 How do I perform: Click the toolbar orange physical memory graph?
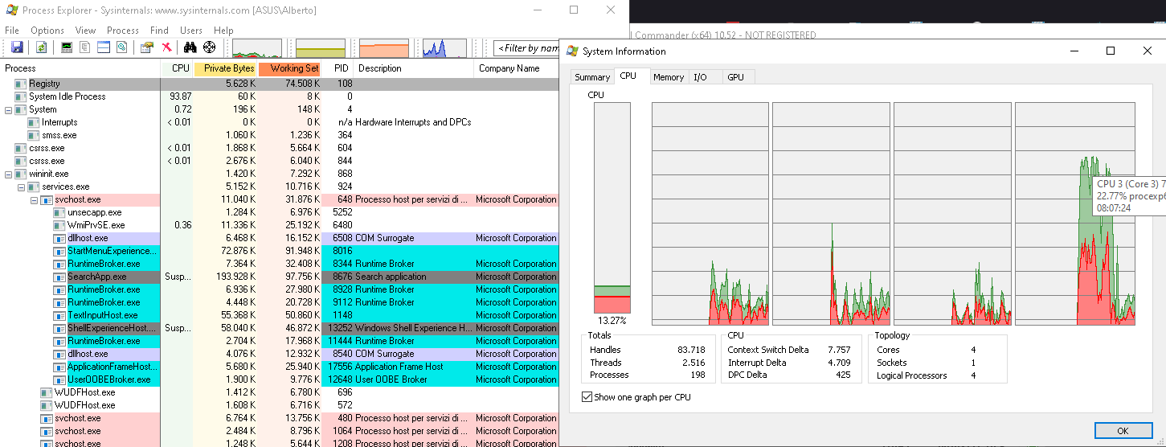pyautogui.click(x=384, y=48)
